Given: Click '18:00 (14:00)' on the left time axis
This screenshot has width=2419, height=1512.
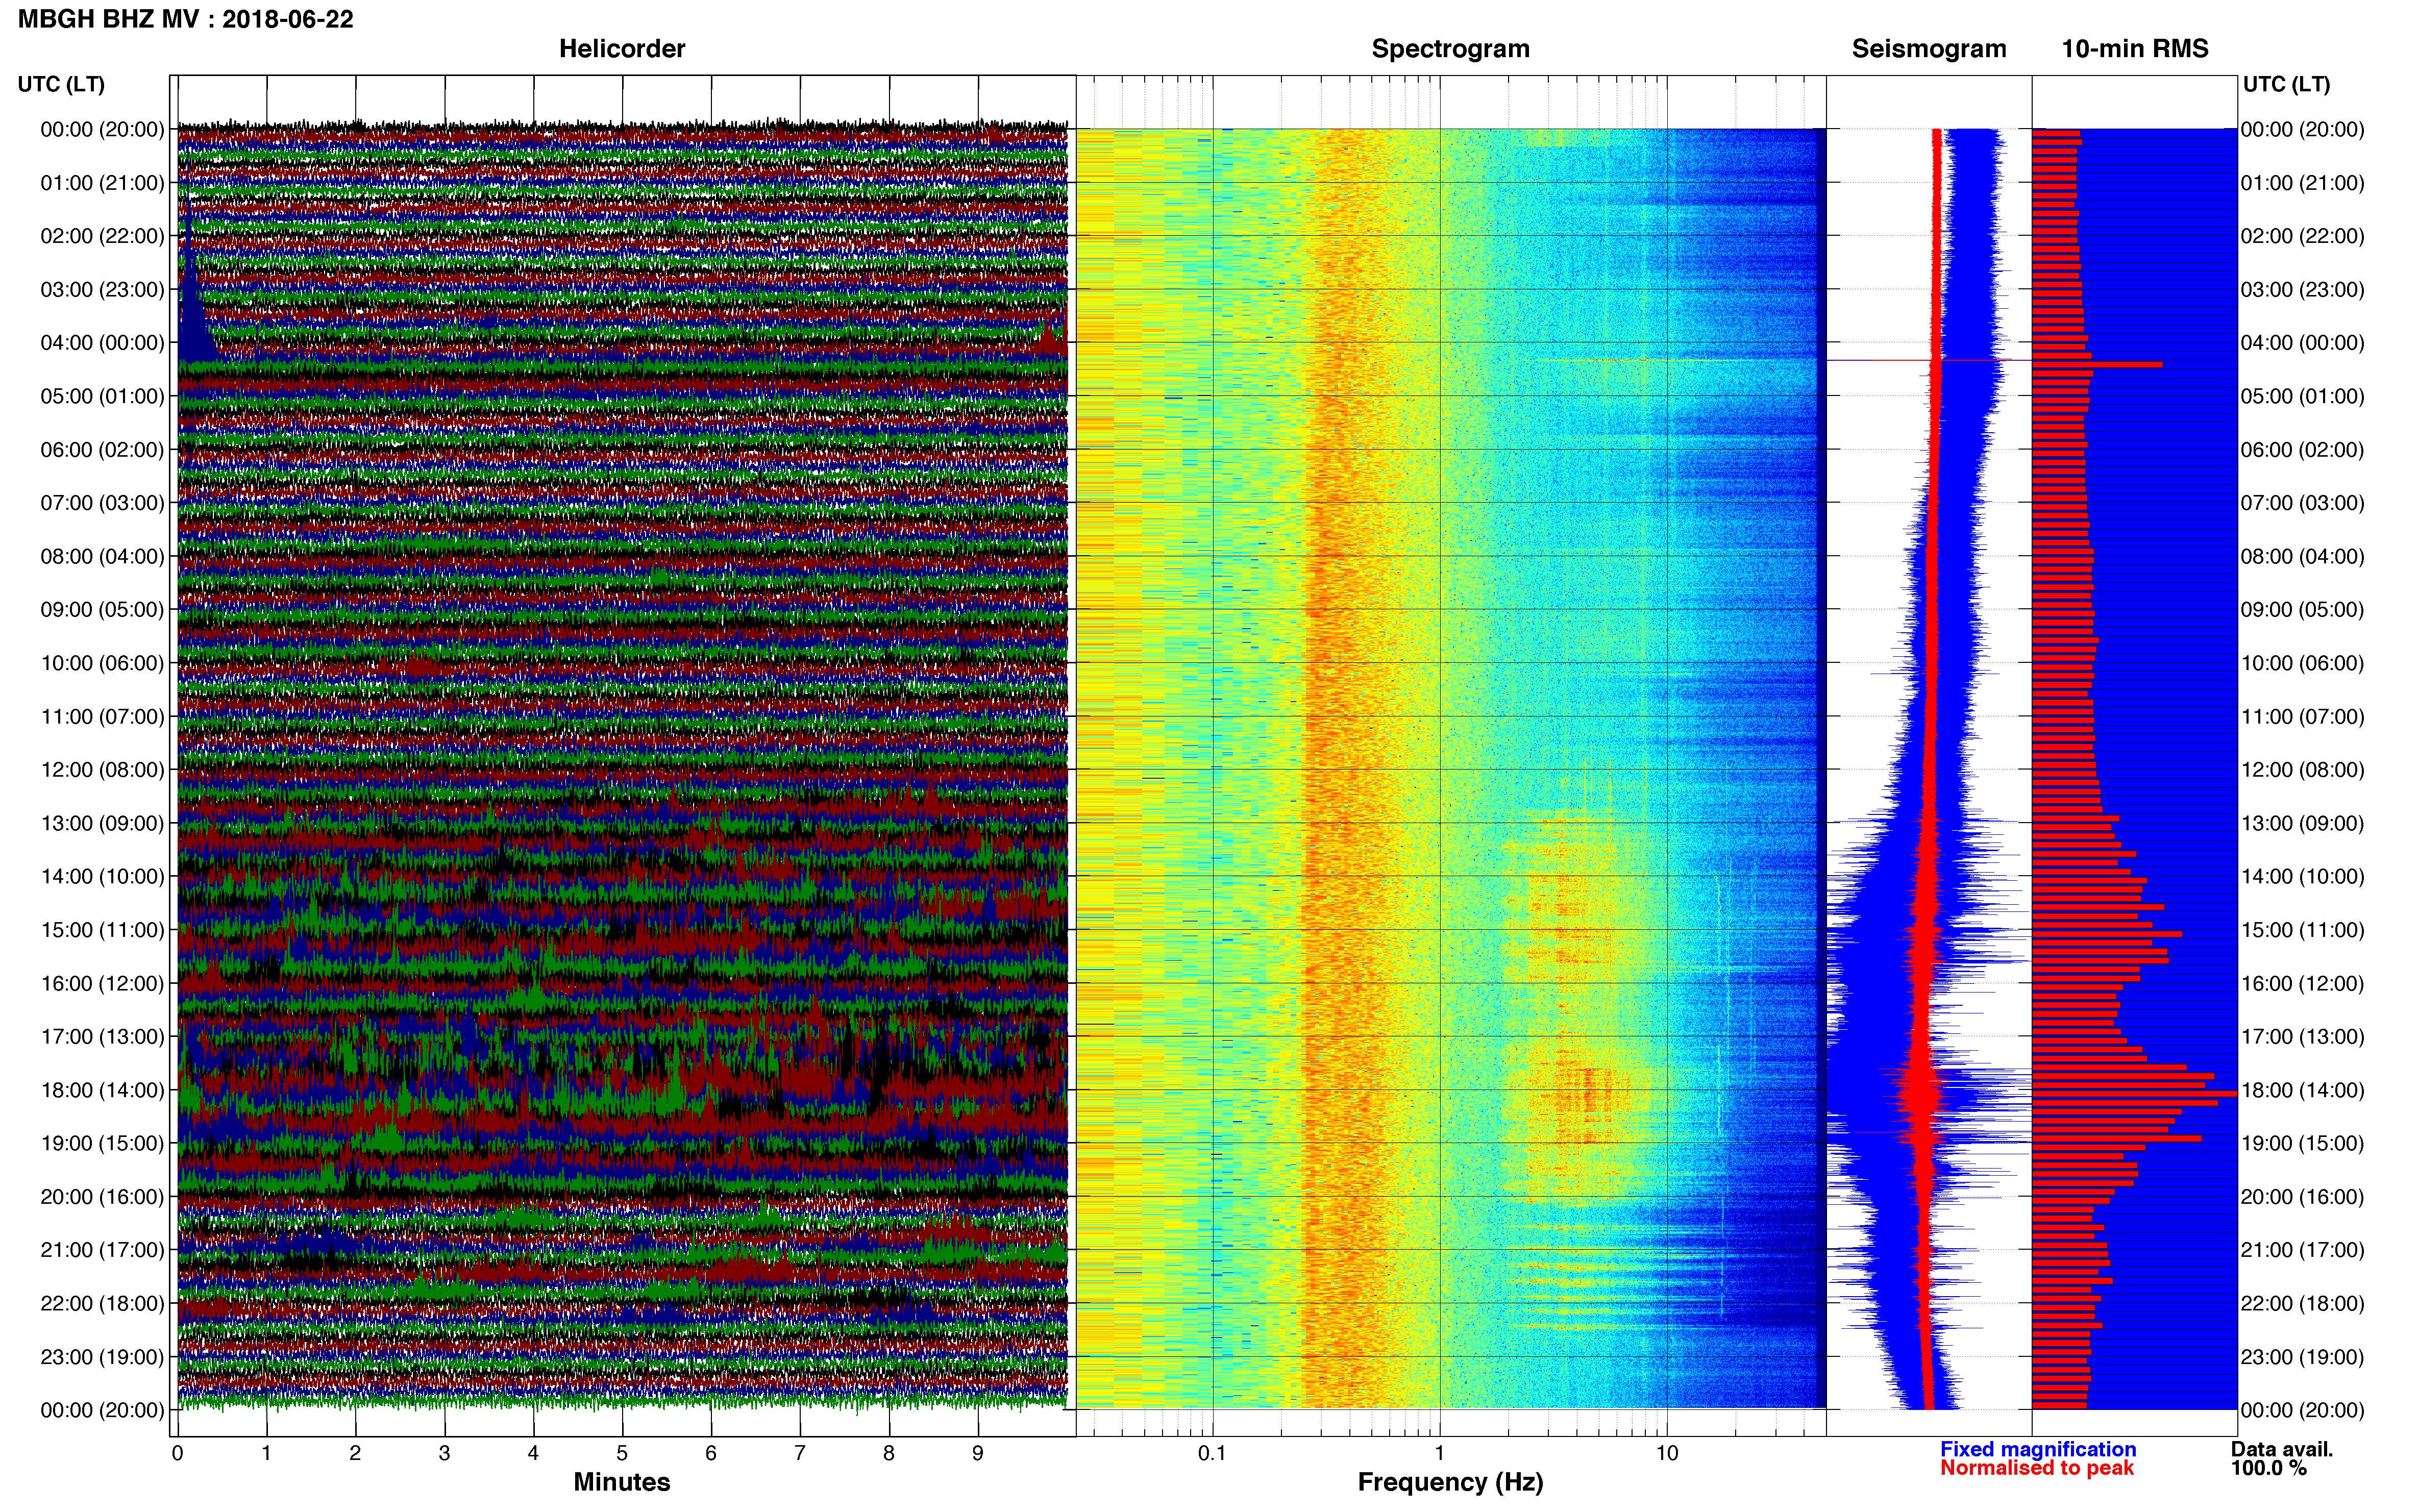Looking at the screenshot, I should [x=102, y=1090].
